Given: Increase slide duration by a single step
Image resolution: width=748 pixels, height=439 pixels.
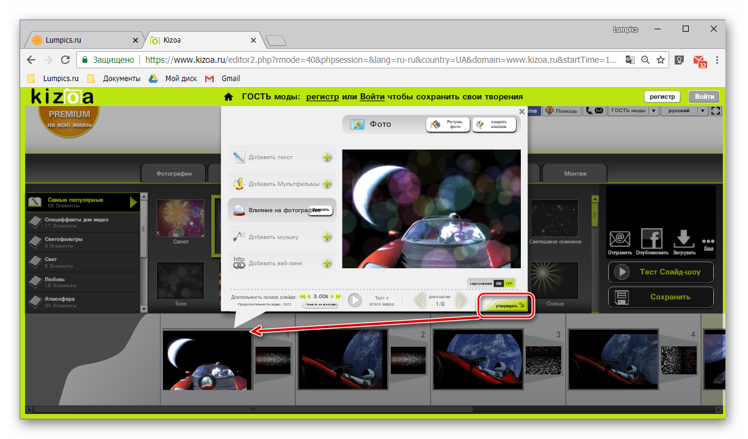Looking at the screenshot, I should [x=332, y=296].
